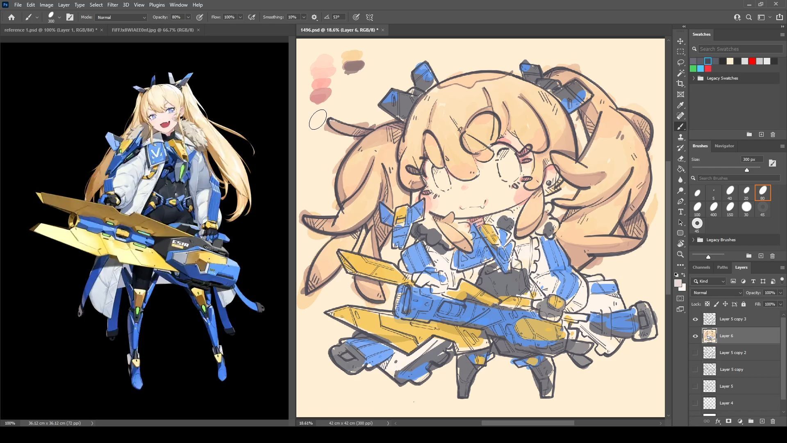Viewport: 787px width, 443px height.
Task: Show Layer 5 visibility box
Action: [x=695, y=386]
